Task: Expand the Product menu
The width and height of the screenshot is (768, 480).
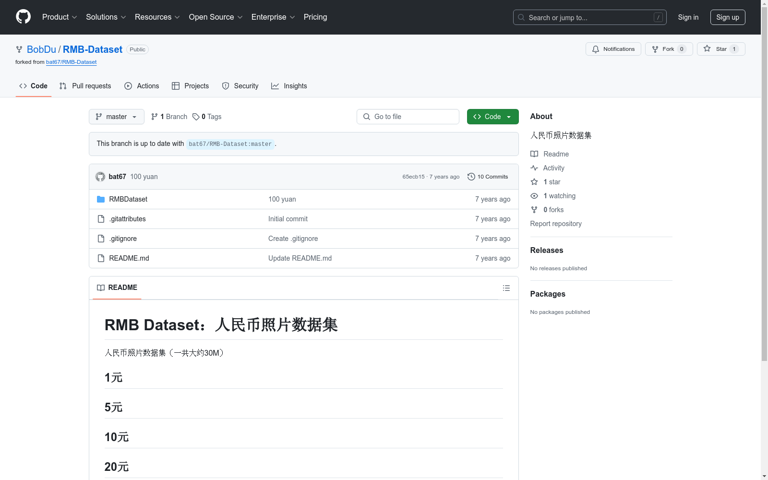Action: 60,17
